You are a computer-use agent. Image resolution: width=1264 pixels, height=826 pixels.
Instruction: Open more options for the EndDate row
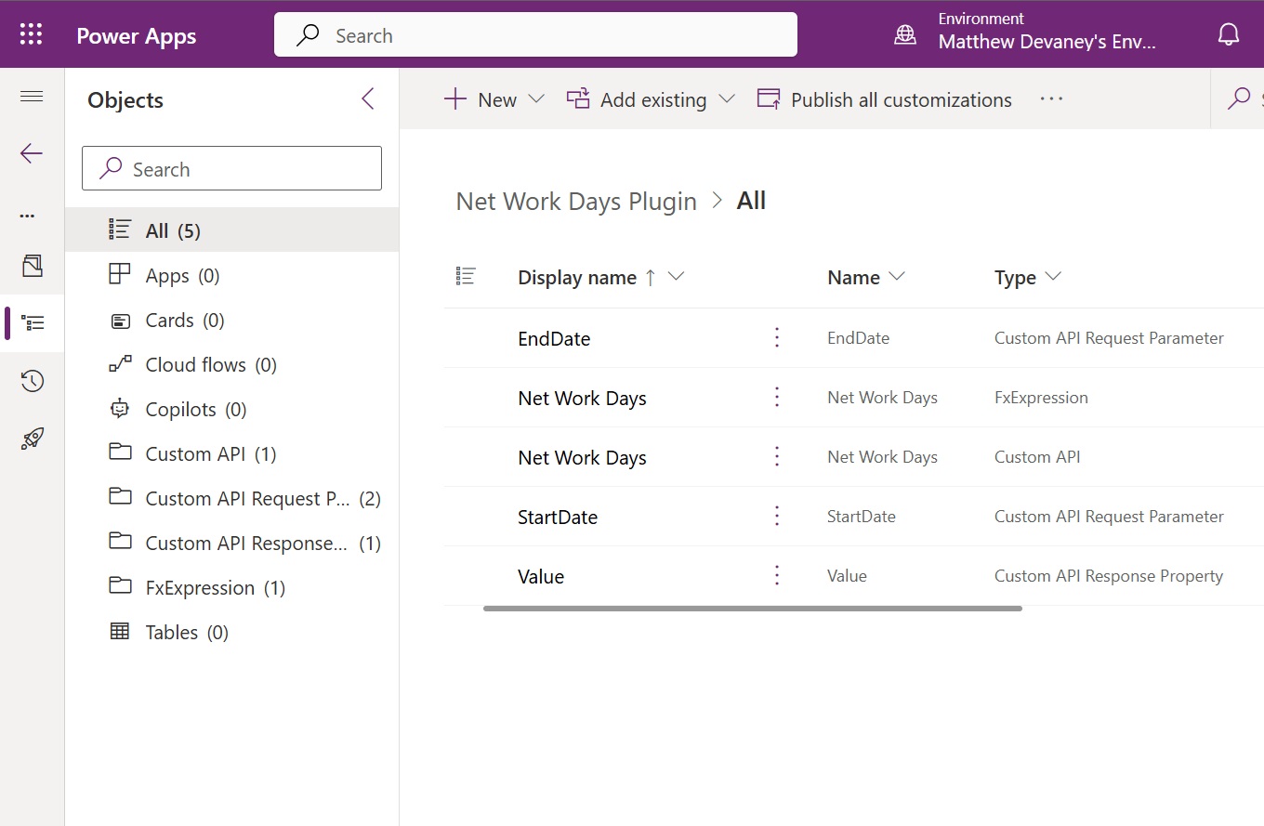pyautogui.click(x=777, y=338)
